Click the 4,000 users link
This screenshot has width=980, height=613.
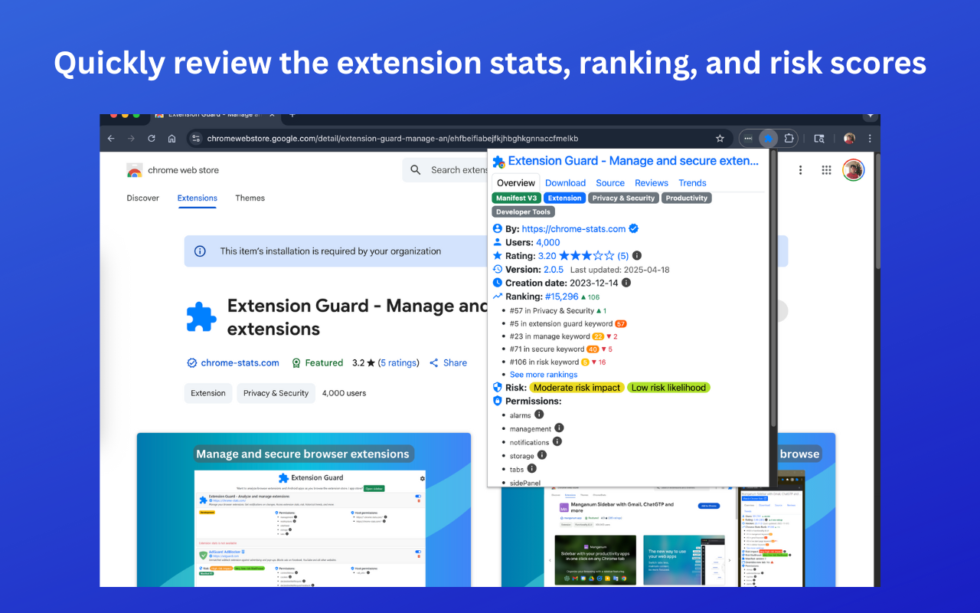point(548,242)
